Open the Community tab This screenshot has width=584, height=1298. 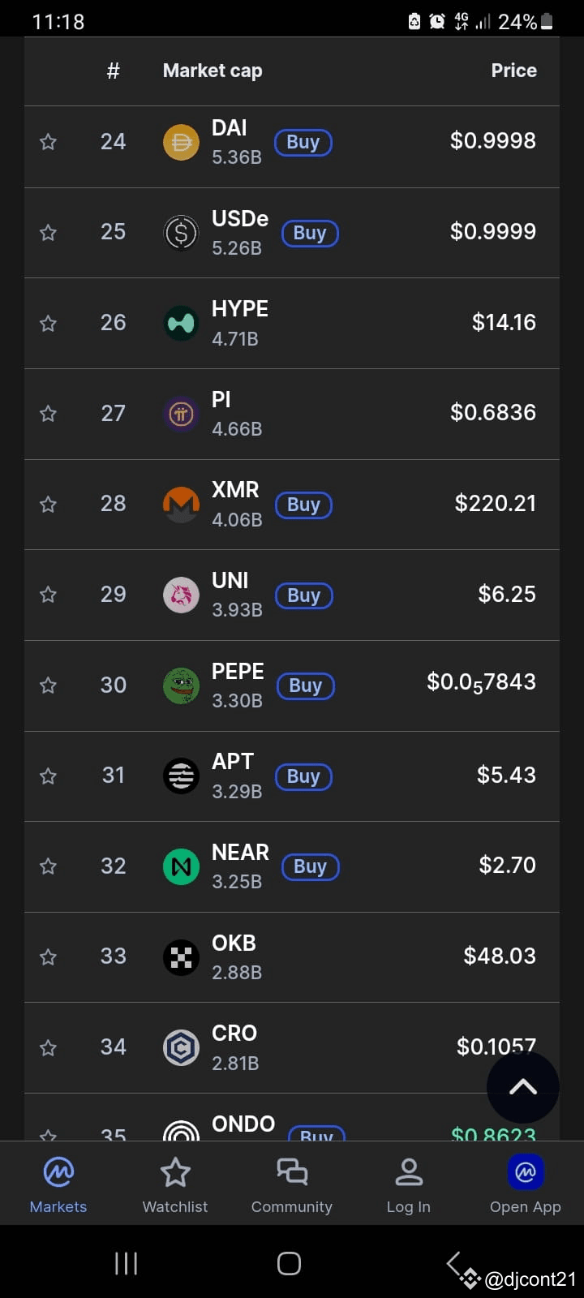point(292,1185)
